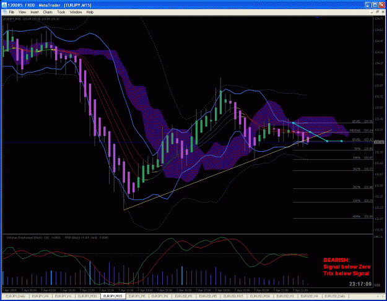The image size is (387, 301).
Task: Click the 424% Fibonacci level label
Action: [x=357, y=216]
